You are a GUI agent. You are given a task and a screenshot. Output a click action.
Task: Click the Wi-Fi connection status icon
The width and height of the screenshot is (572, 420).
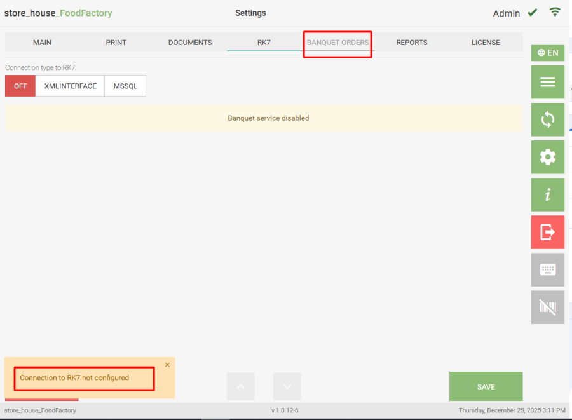point(555,12)
